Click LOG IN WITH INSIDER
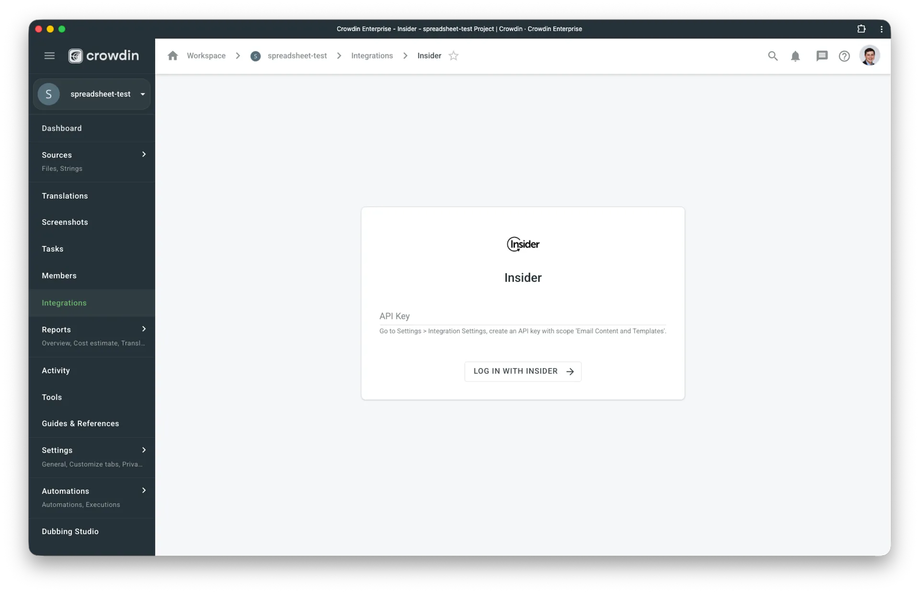Viewport: 919px width, 593px height. click(x=523, y=371)
